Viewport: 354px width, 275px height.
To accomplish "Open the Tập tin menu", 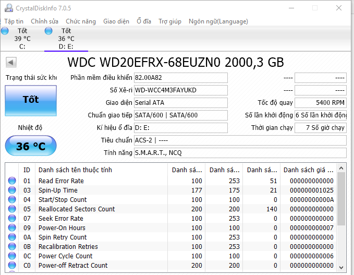I will click(x=14, y=21).
